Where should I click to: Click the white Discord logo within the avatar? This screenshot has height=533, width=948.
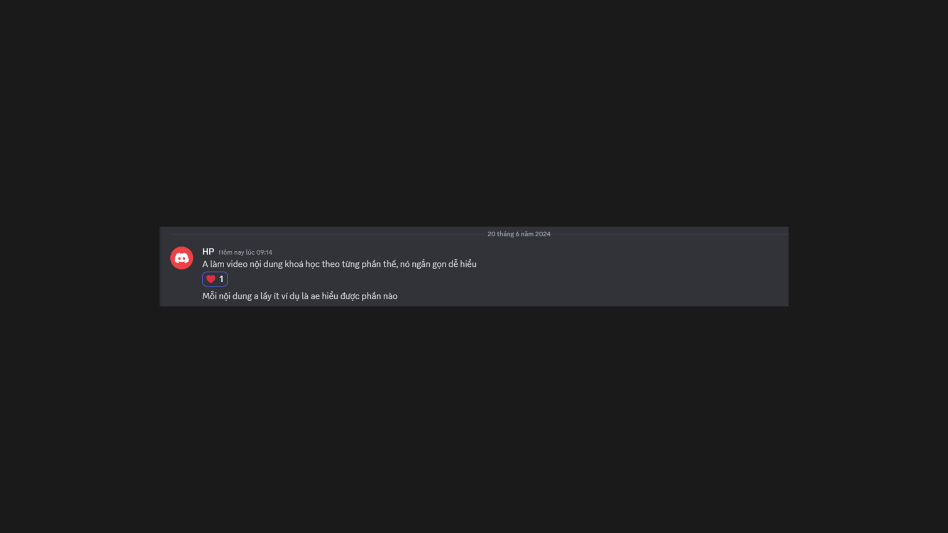point(182,258)
